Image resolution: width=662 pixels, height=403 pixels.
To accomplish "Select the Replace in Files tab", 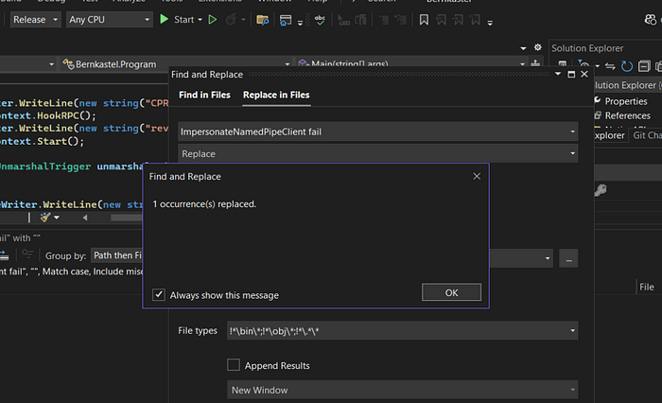I will 276,95.
